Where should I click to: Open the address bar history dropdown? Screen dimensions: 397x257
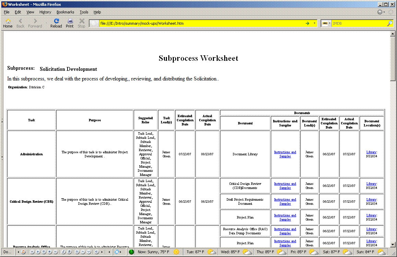tap(314, 23)
